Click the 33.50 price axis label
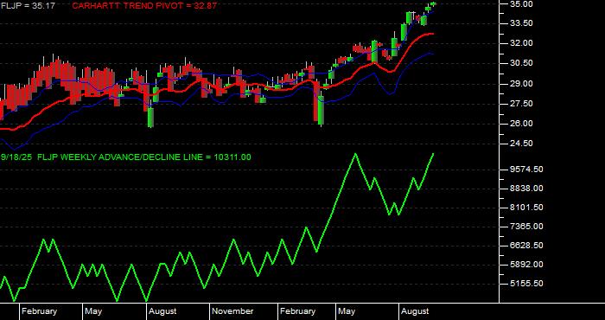 coord(521,23)
